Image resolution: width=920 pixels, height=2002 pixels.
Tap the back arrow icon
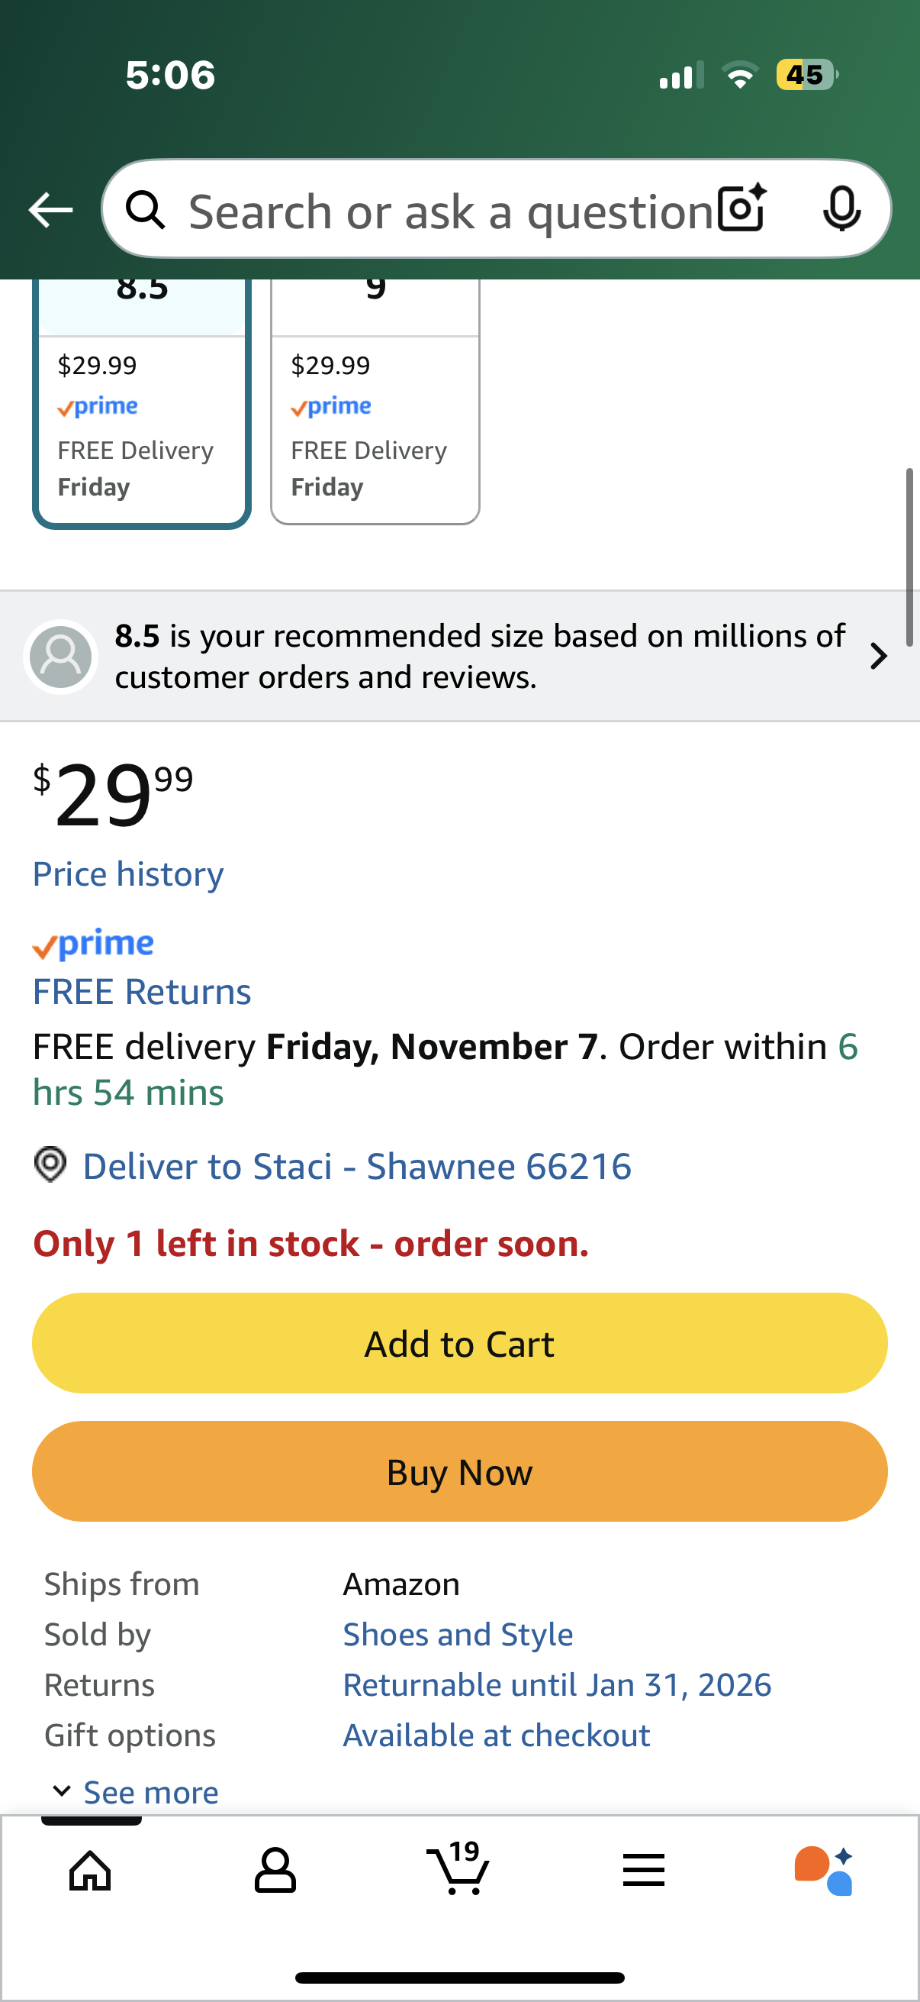click(50, 210)
